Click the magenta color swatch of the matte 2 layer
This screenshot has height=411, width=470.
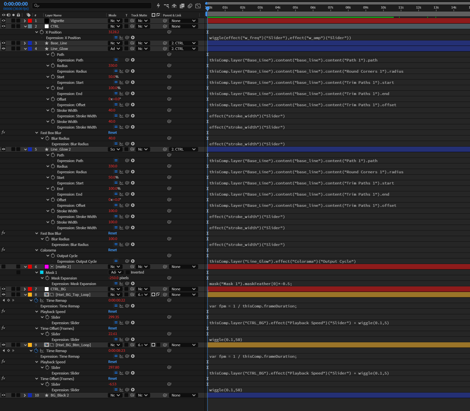click(x=47, y=267)
